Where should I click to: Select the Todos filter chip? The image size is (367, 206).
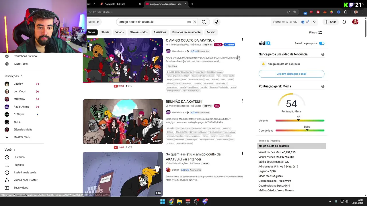(x=92, y=32)
